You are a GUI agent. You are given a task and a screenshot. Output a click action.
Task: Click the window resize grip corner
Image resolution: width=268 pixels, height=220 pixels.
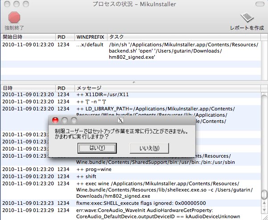pos(265,217)
